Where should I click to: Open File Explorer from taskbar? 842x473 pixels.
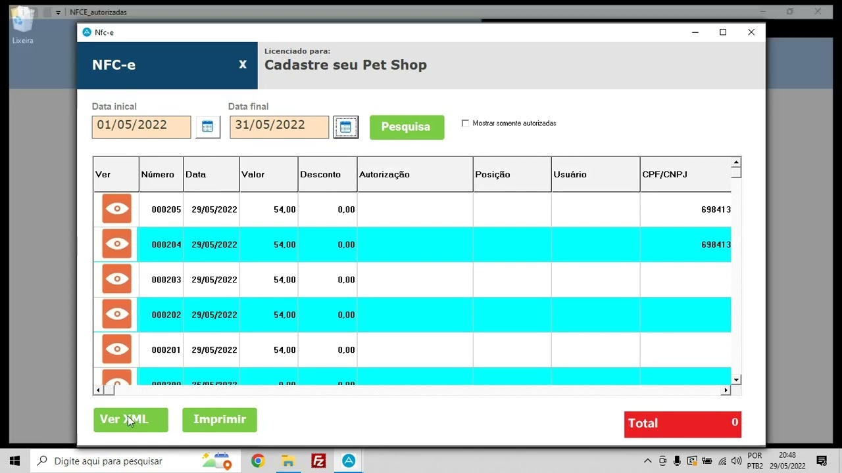[287, 461]
